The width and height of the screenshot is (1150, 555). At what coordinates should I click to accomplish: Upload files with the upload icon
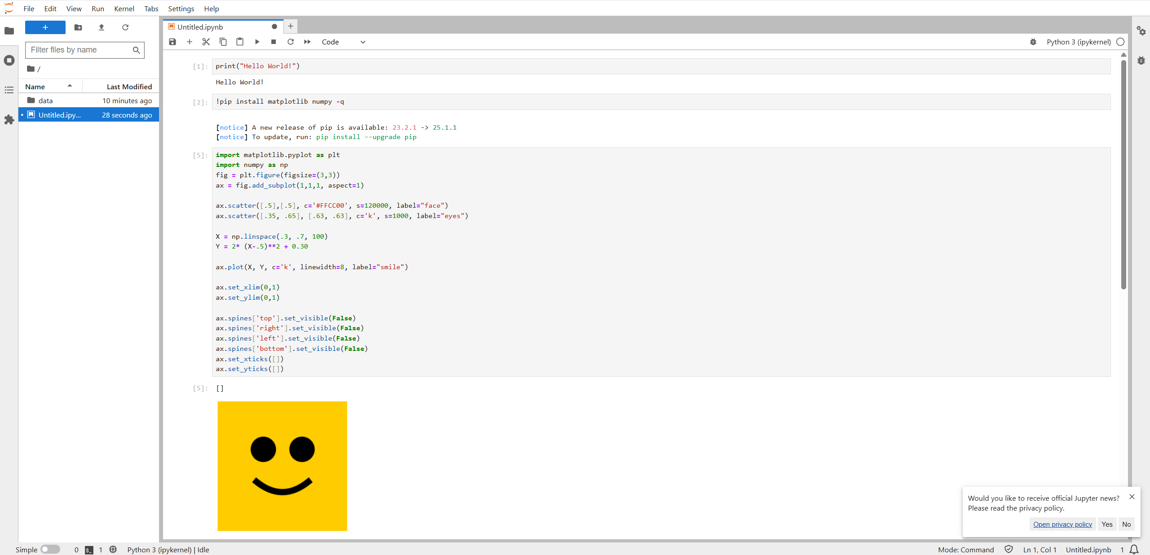(x=102, y=27)
